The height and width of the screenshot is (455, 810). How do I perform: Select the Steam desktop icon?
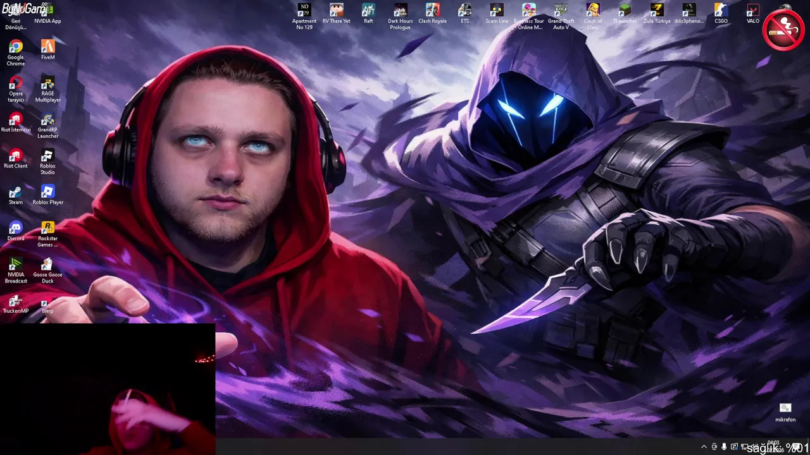point(16,195)
